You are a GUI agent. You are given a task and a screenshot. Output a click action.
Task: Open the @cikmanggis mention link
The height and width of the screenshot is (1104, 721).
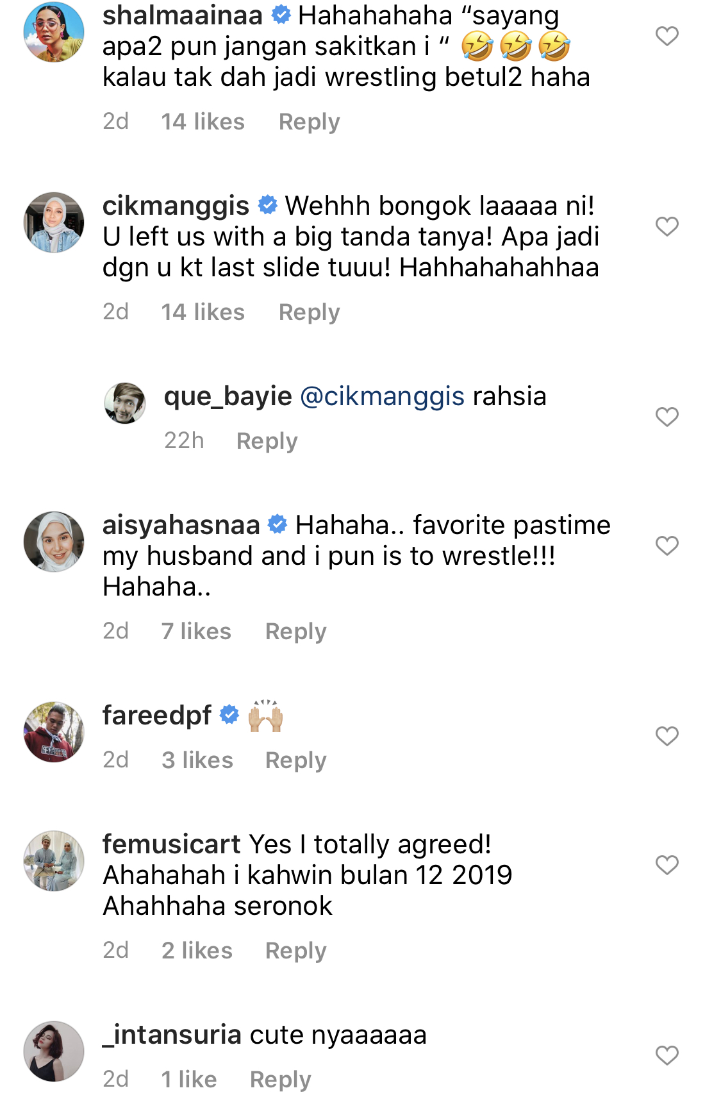382,396
